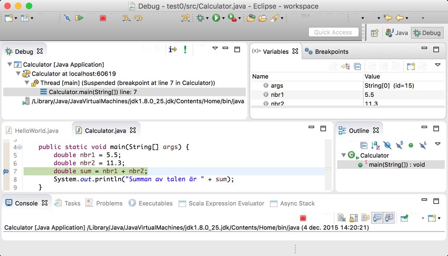
Task: Click the Collapse All icon in Outline view
Action: 364,145
